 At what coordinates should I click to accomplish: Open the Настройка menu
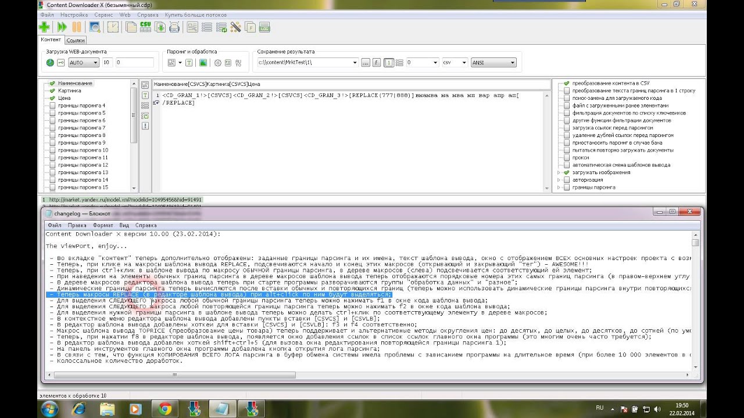click(x=74, y=15)
